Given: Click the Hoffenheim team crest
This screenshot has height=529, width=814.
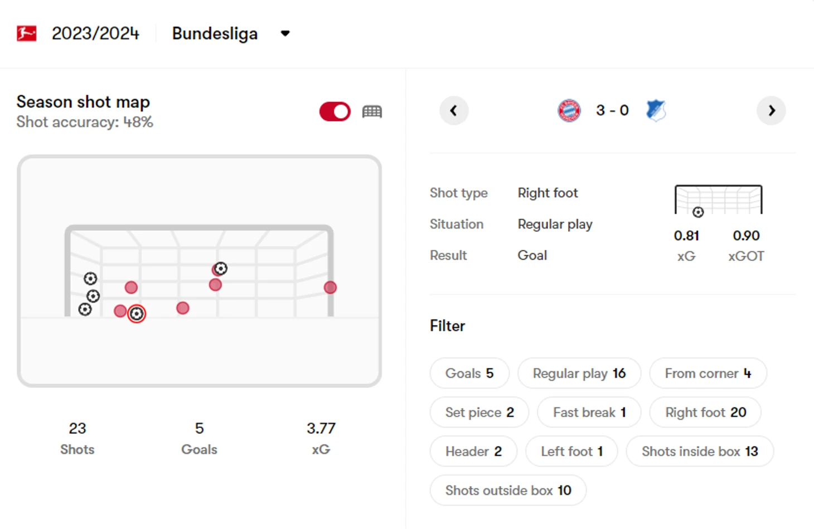Looking at the screenshot, I should 656,110.
